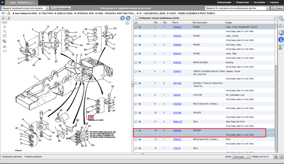Open the large magnifier search sidebar icon
The height and width of the screenshot is (164, 284).
coord(281,18)
